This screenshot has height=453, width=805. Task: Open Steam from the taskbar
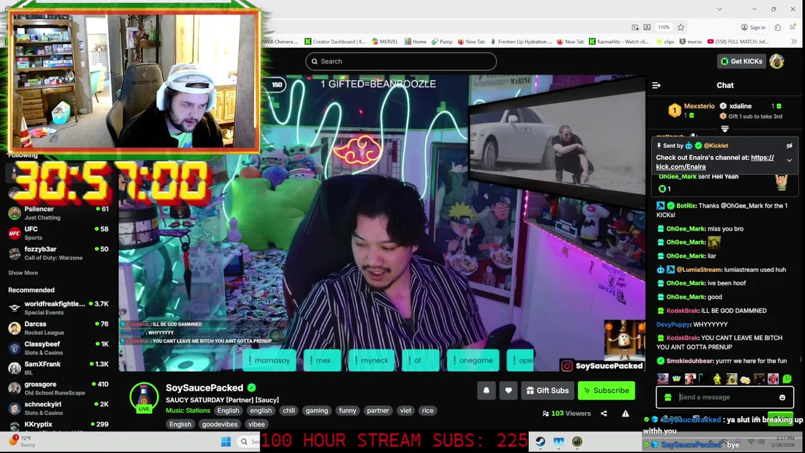pyautogui.click(x=540, y=442)
